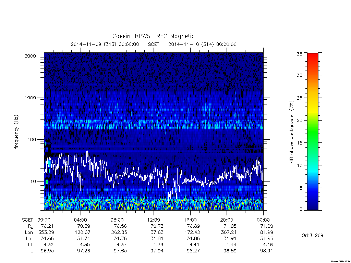Screen dimensions: 351x263
Task: Click the longitude value '262.85'
Action: (x=119, y=233)
